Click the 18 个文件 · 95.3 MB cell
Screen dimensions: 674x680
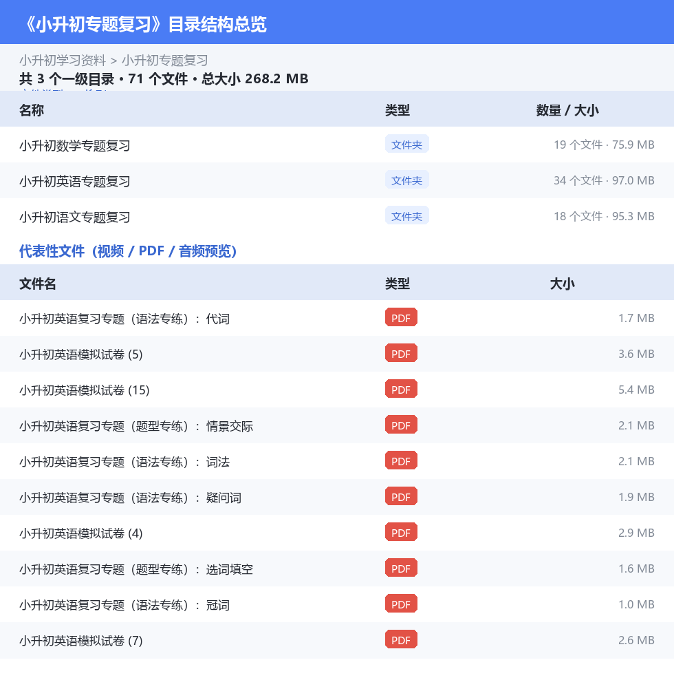pyautogui.click(x=604, y=216)
